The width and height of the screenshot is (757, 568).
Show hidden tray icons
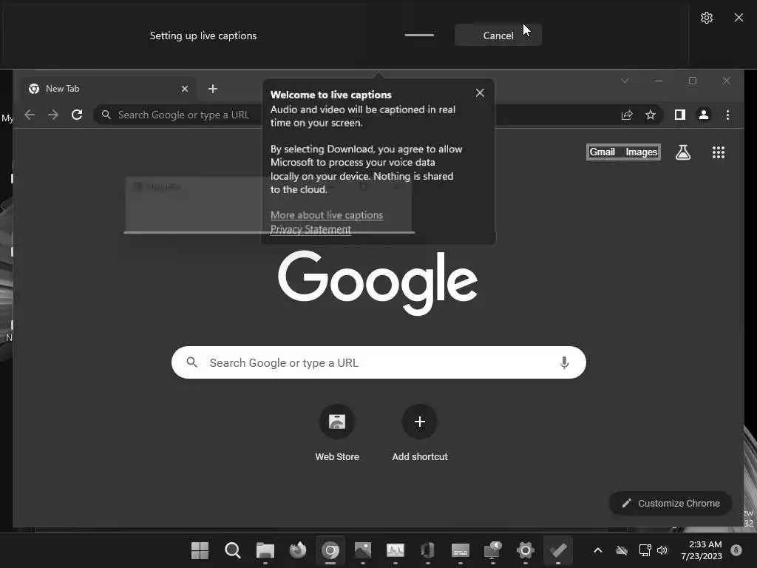click(597, 550)
